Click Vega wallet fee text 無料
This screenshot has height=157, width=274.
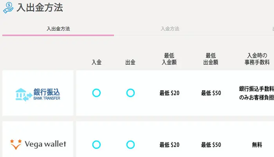pos(257,145)
